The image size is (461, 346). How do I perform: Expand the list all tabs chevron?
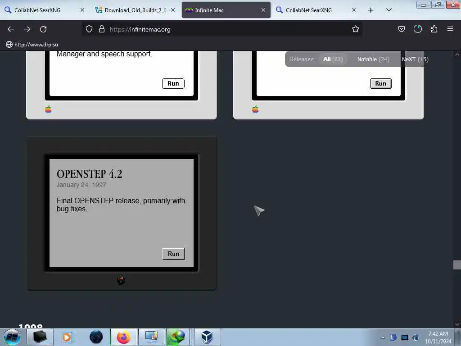tap(389, 10)
